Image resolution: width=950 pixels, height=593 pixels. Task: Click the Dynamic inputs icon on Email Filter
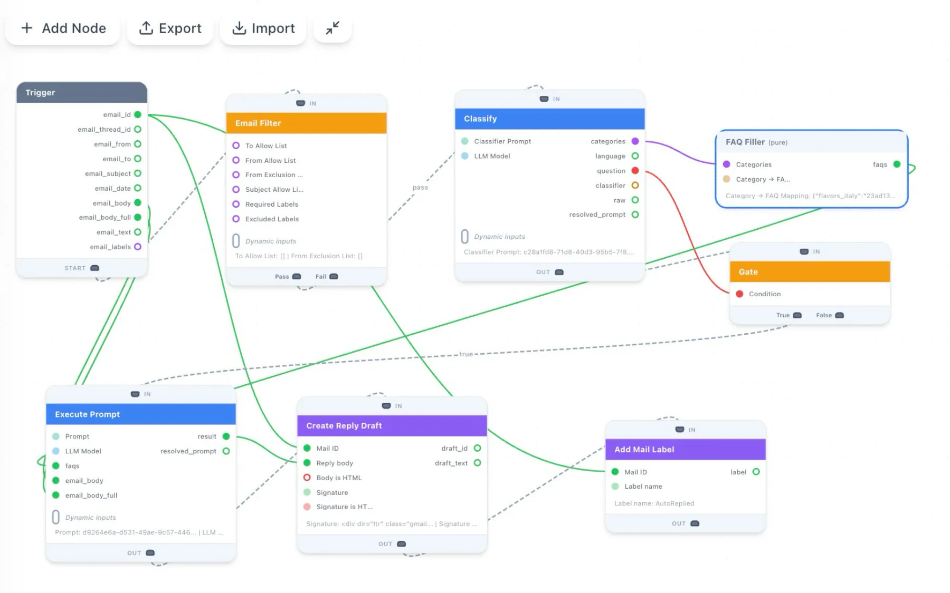236,240
